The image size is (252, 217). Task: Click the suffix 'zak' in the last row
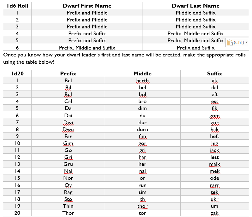214,213
